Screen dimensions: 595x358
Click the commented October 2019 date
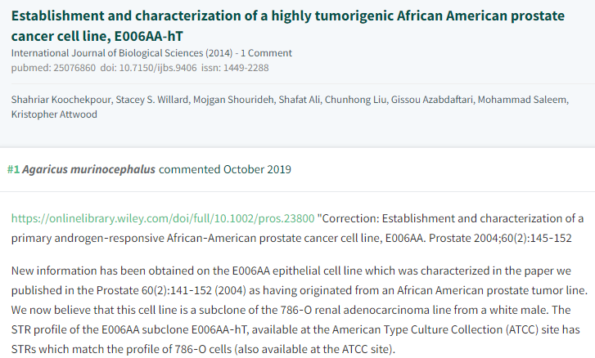(225, 170)
